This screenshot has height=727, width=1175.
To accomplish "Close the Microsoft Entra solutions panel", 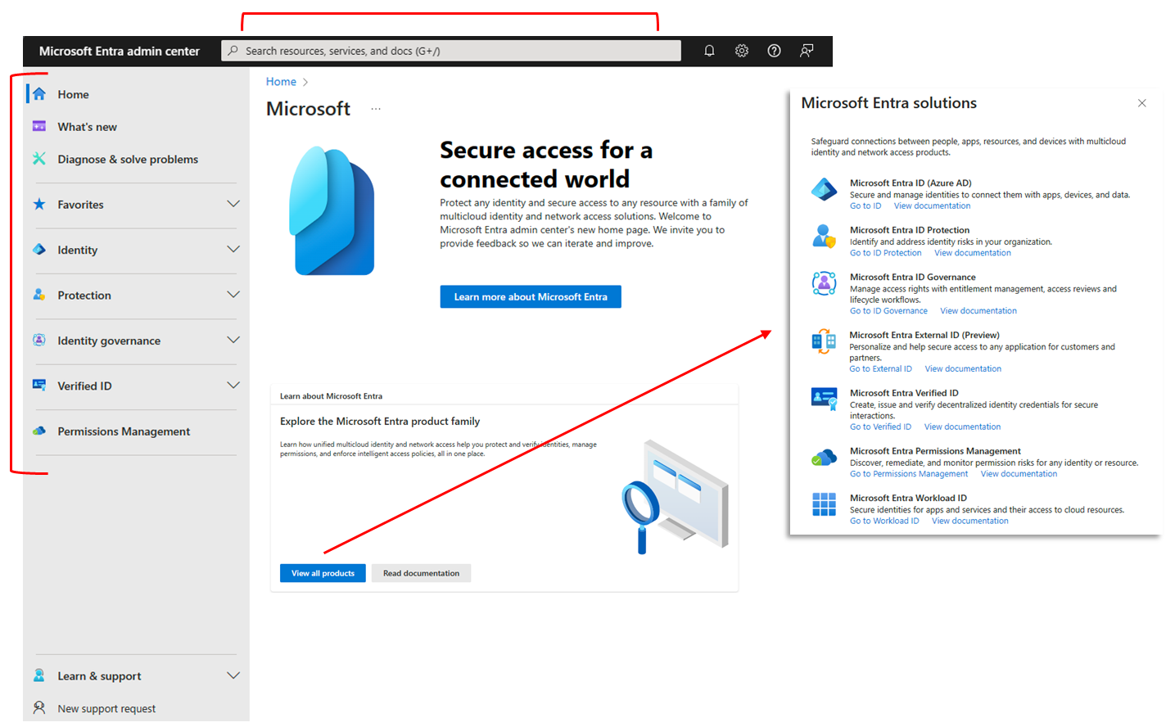I will pos(1142,103).
